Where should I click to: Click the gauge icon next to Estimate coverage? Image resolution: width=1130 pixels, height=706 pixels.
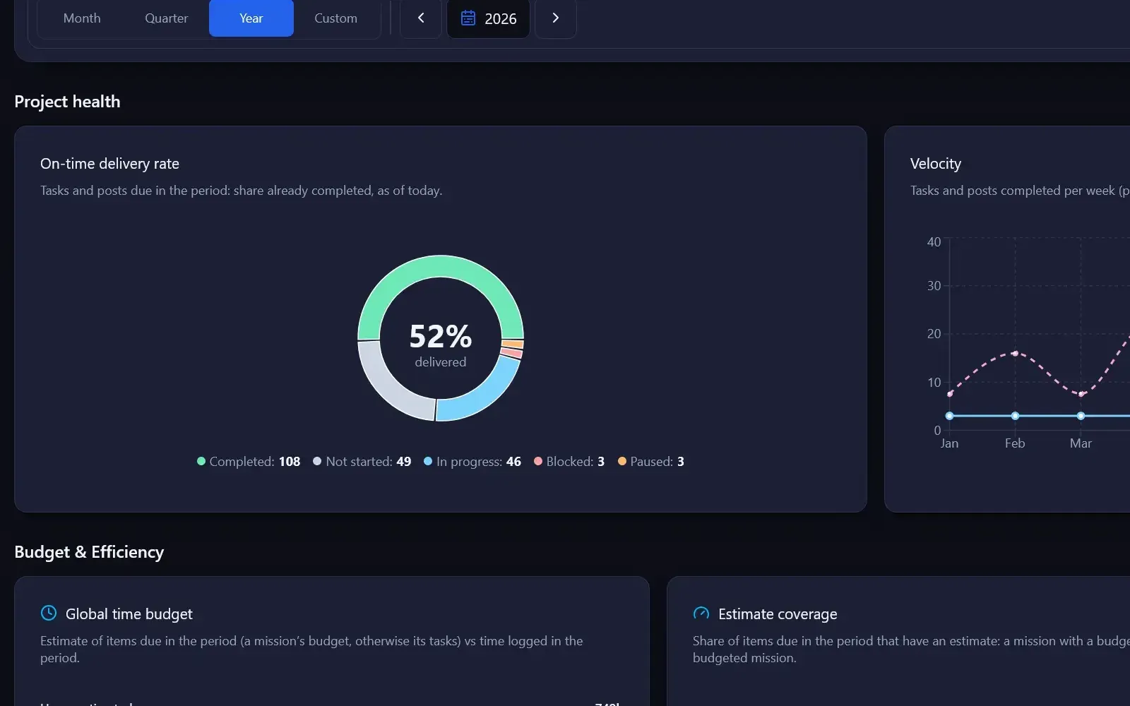click(701, 613)
